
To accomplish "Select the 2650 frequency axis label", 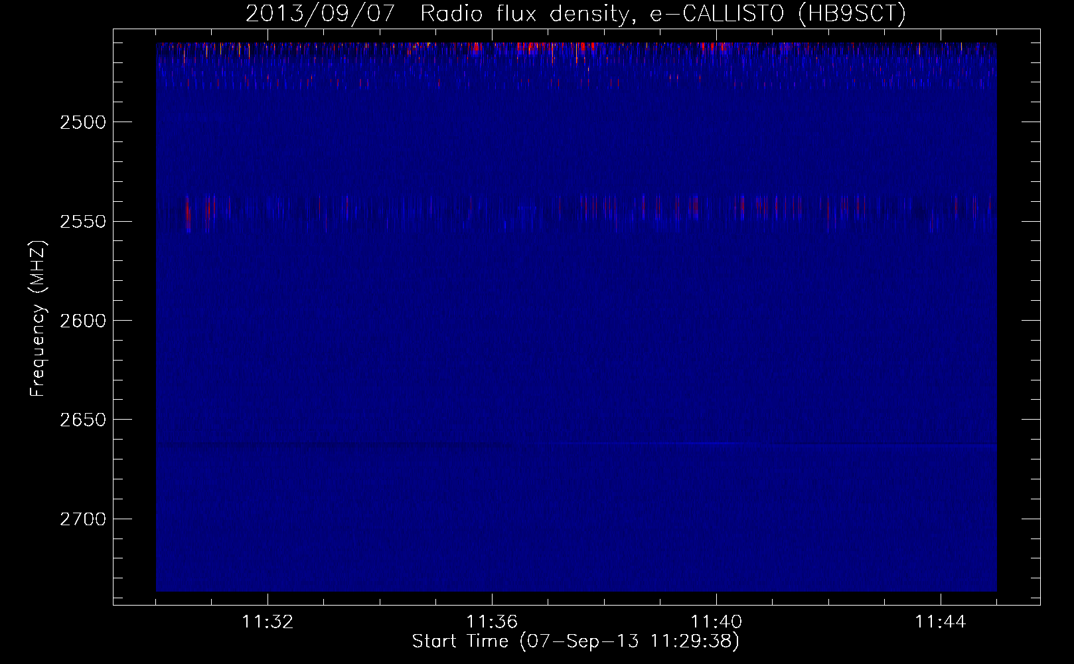I will [x=83, y=420].
